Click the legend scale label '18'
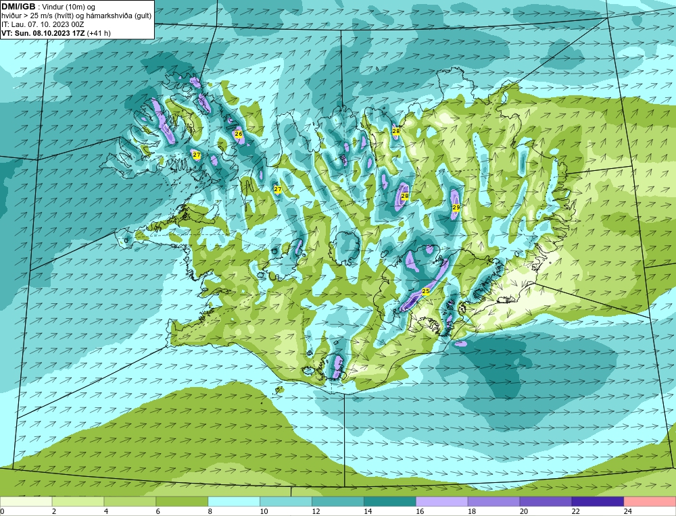676x516 pixels. click(x=472, y=511)
